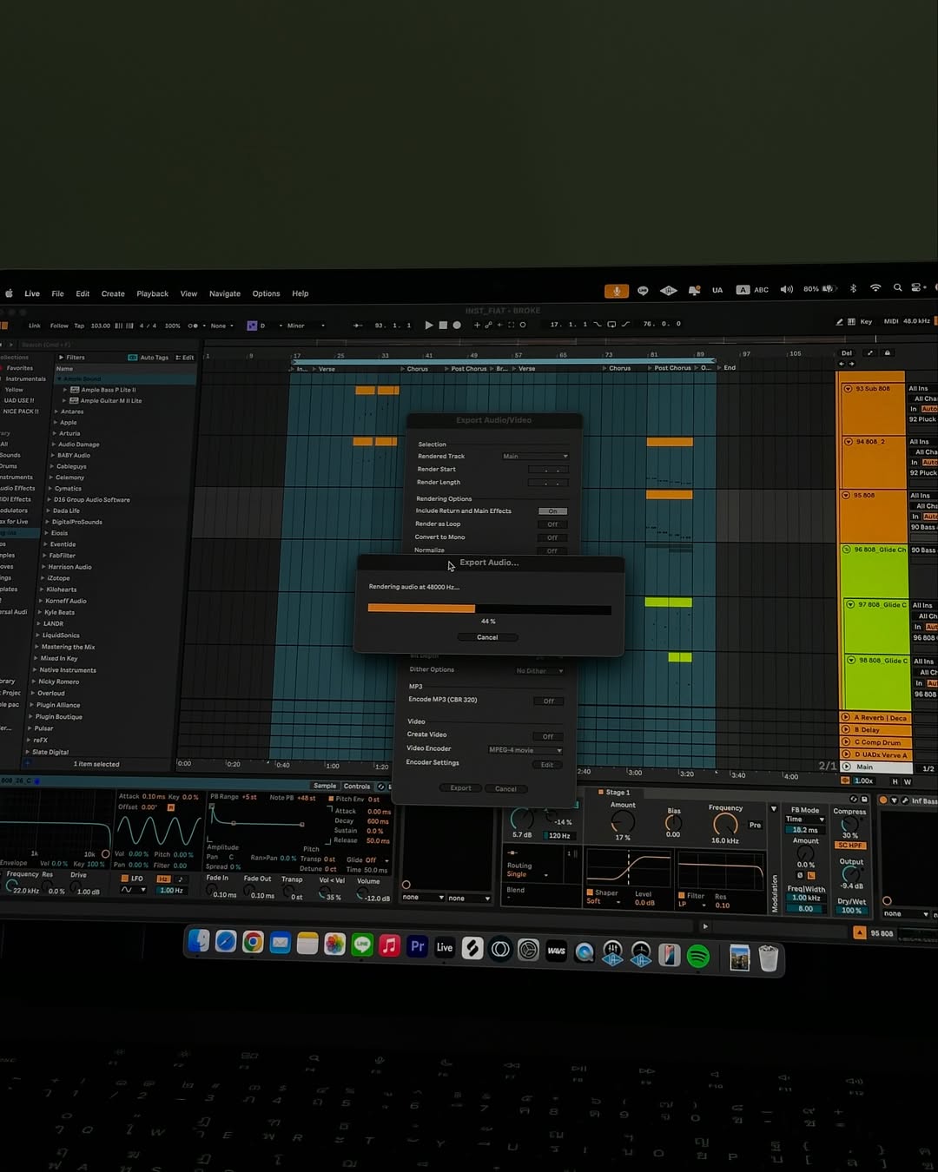Click the orange microphone icon in menu bar
938x1172 pixels.
[616, 291]
